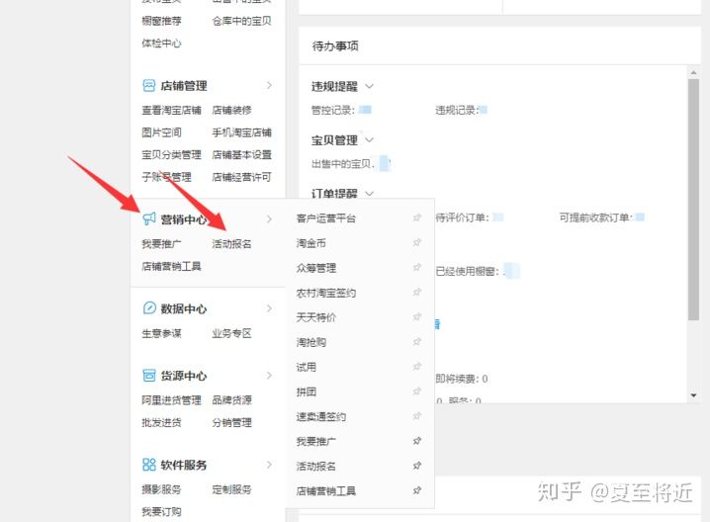The height and width of the screenshot is (522, 710).
Task: Click the 软件服务 grid icon
Action: click(x=149, y=465)
